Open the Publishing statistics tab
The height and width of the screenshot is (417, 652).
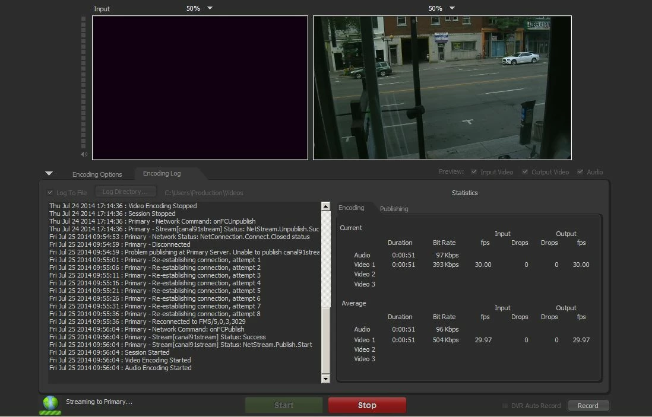pos(394,209)
